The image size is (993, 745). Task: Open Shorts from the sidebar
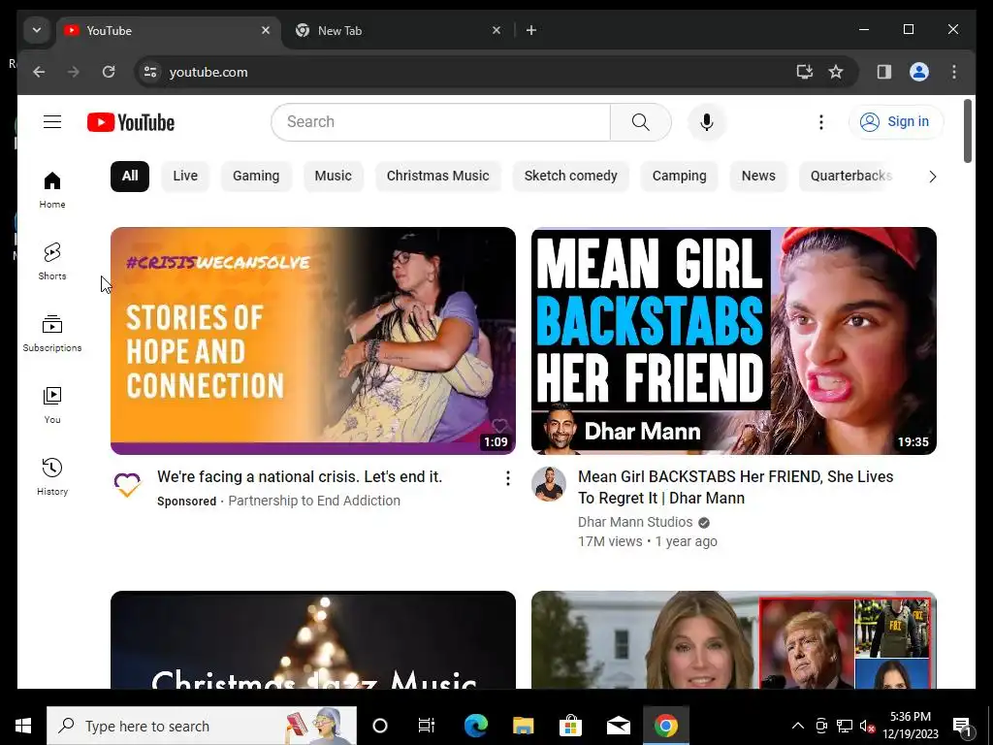coord(52,261)
